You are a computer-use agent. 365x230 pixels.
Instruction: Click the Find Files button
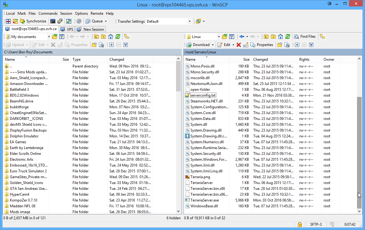click(x=305, y=36)
